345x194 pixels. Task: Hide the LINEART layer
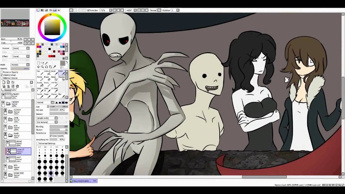tap(3, 94)
